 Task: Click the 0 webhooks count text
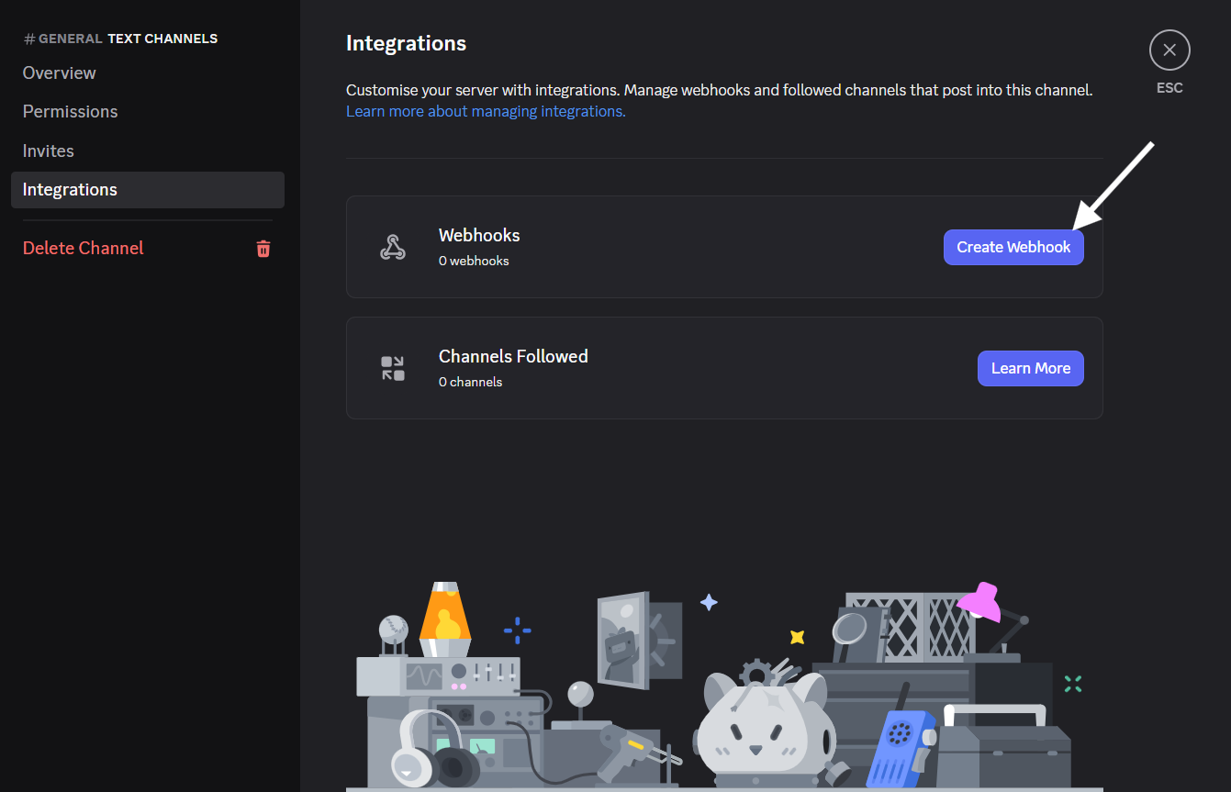point(474,261)
